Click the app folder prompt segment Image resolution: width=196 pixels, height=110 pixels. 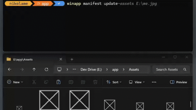[x=43, y=3]
